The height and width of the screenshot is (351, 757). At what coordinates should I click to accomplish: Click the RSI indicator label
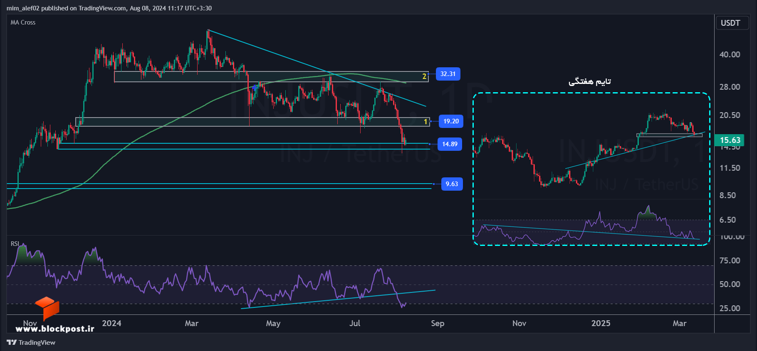15,243
